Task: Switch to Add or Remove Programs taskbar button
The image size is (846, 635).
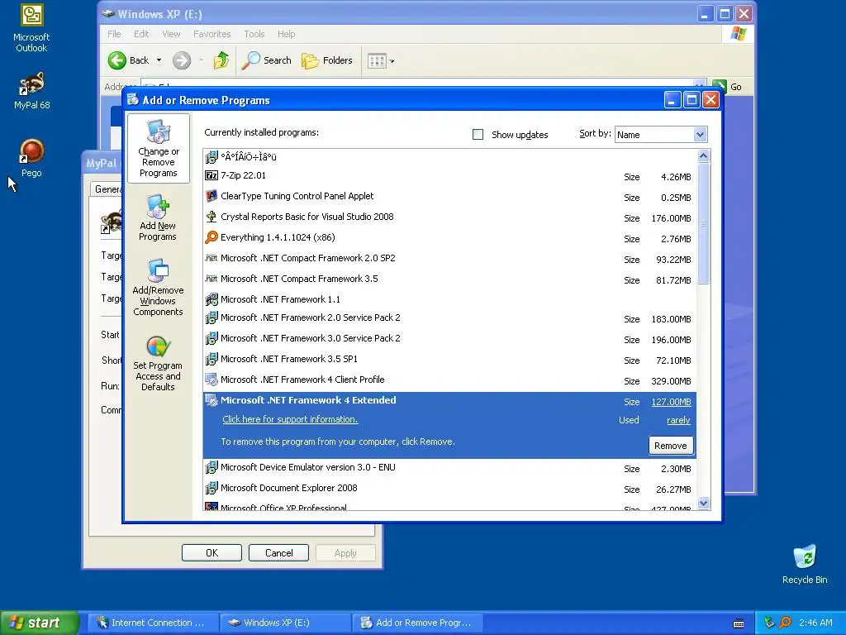Action: 417,623
